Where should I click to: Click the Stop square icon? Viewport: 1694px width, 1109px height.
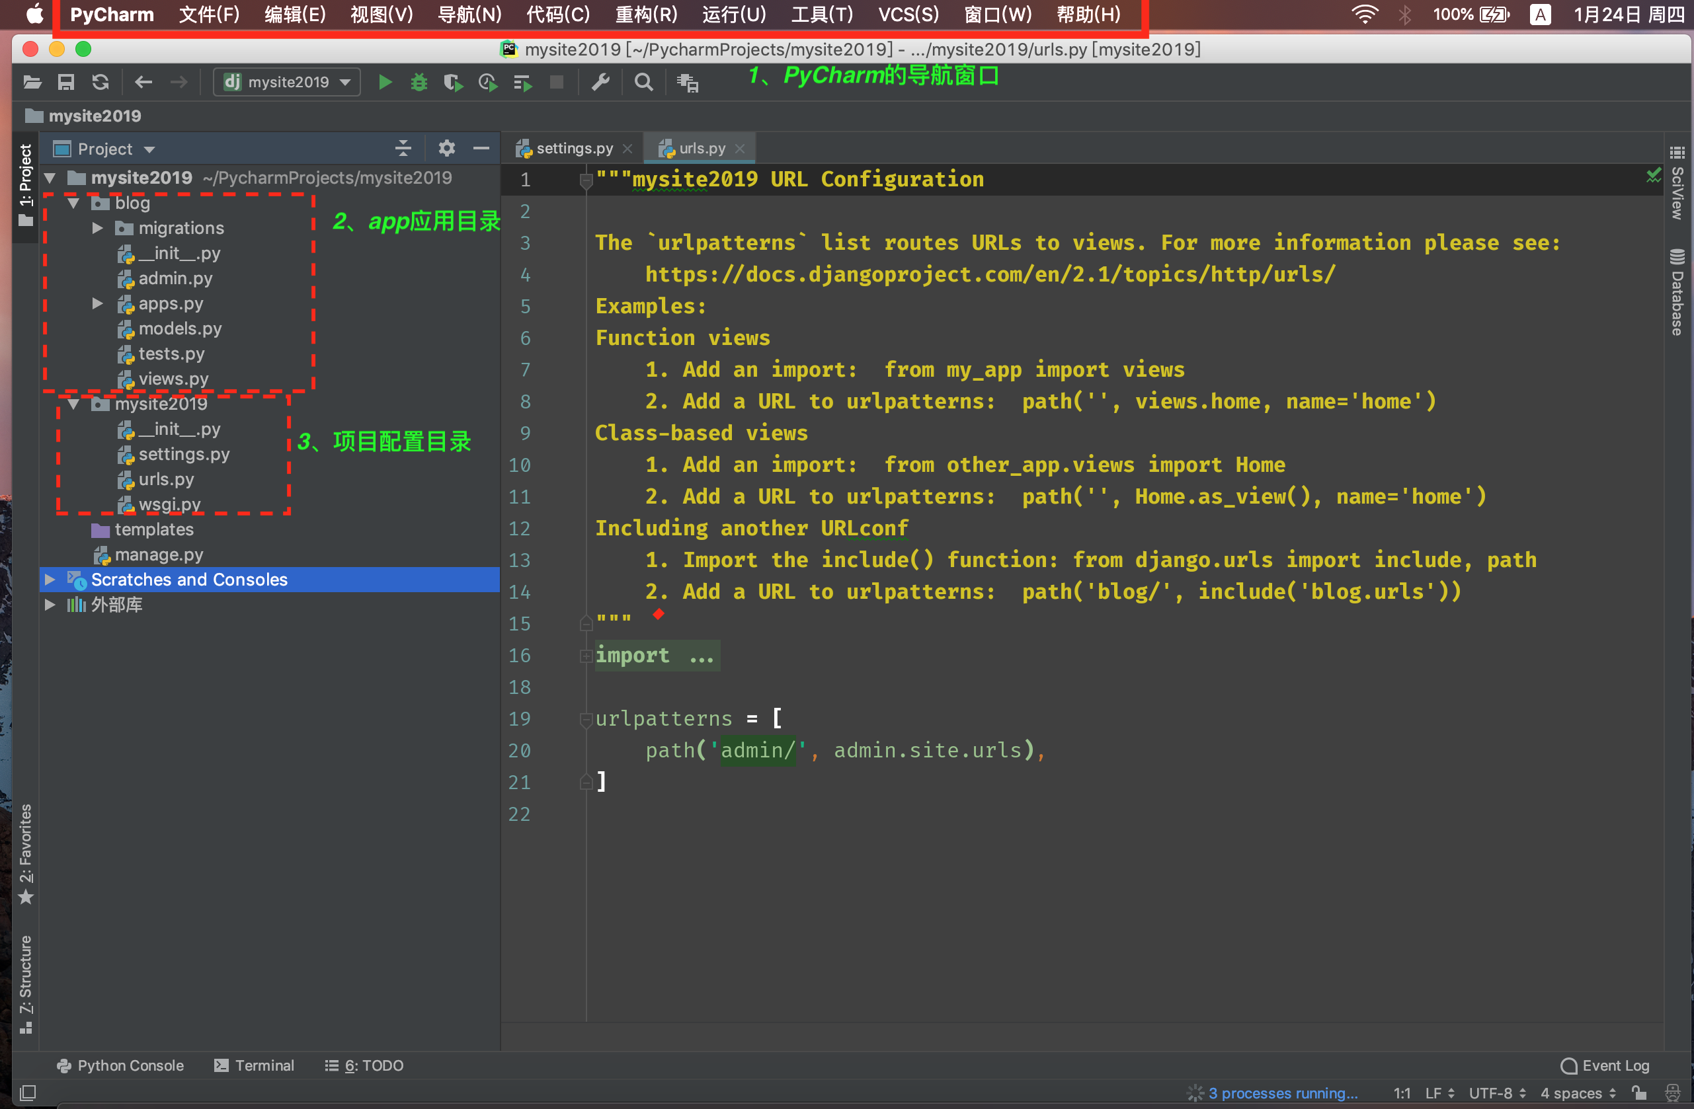pos(557,83)
